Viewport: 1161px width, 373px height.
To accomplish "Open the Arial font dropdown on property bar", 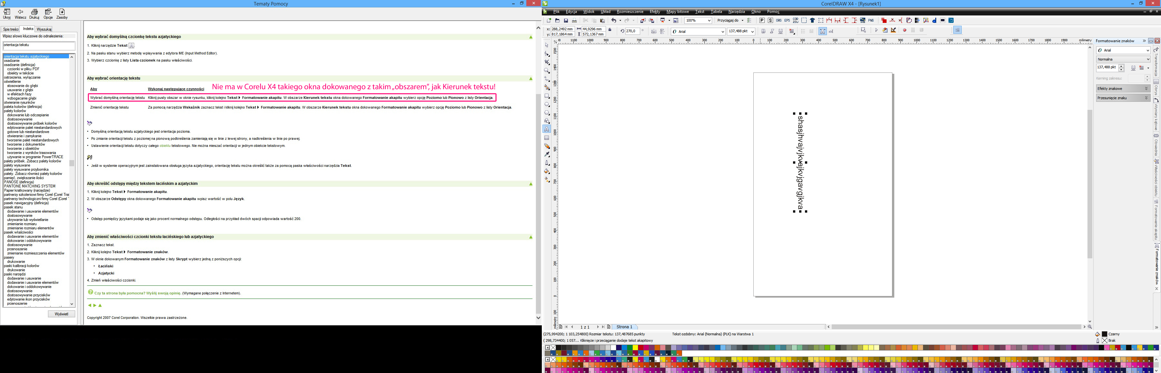I will 723,32.
